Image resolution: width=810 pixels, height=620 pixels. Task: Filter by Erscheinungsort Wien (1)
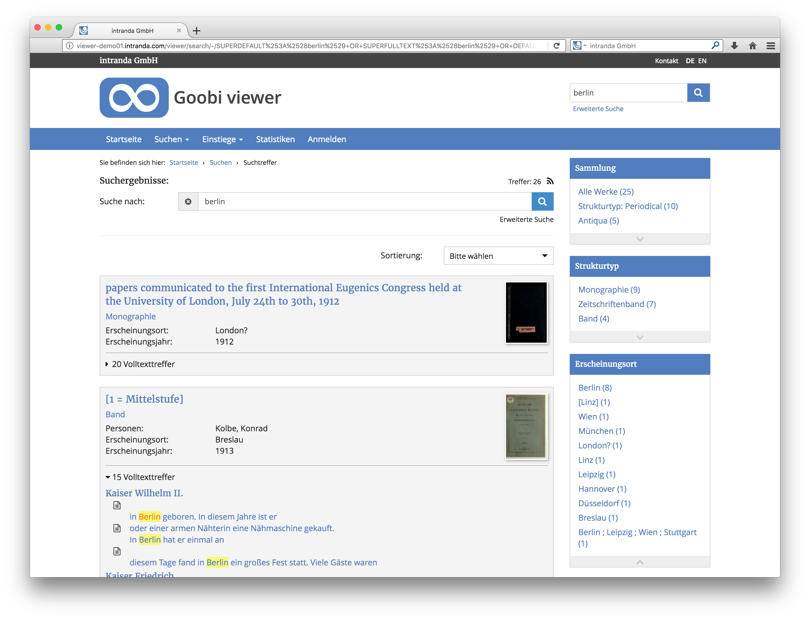point(593,416)
